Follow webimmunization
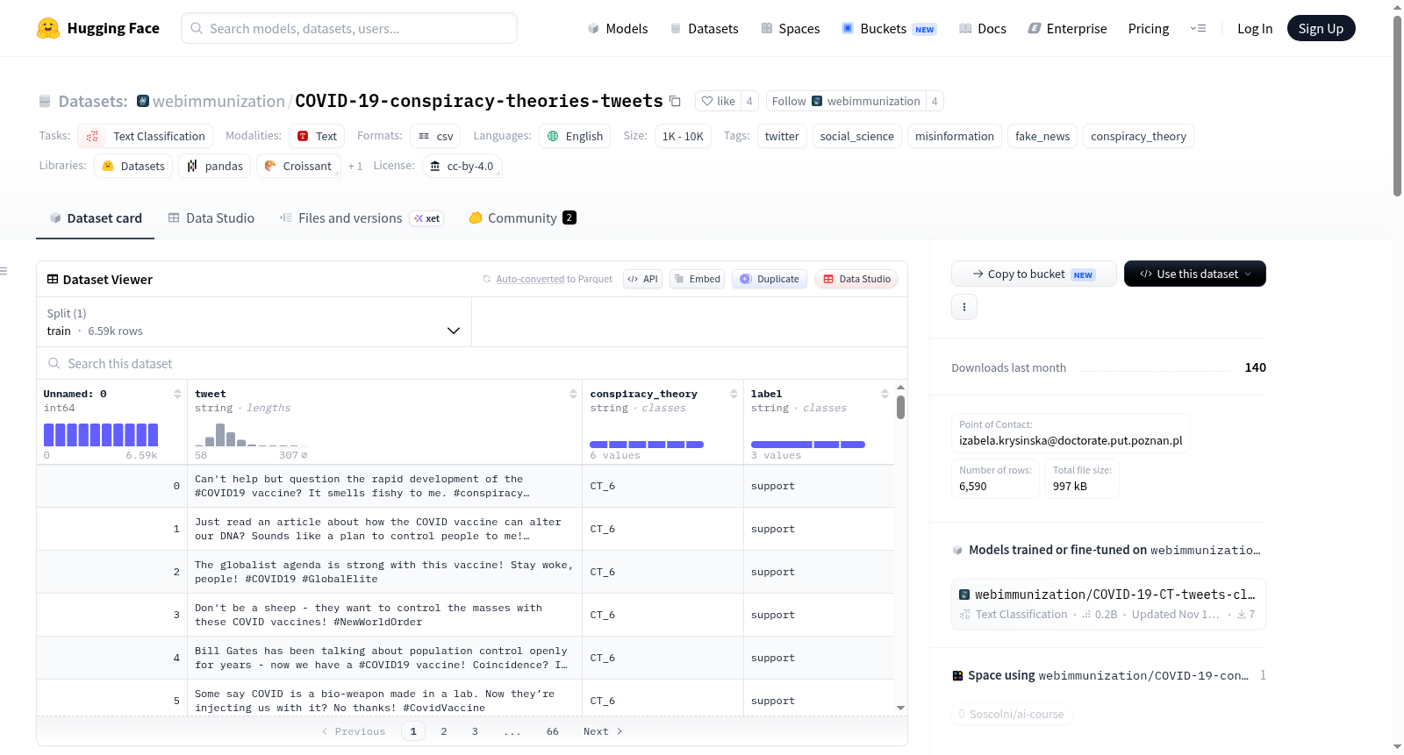Viewport: 1404px width, 755px height. click(846, 101)
